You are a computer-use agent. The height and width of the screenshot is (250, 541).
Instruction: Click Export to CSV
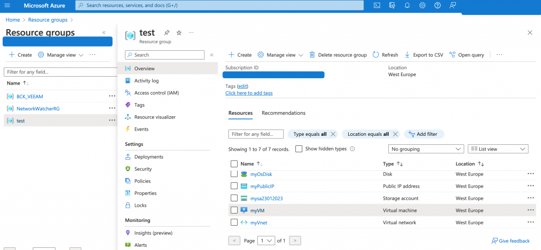424,55
